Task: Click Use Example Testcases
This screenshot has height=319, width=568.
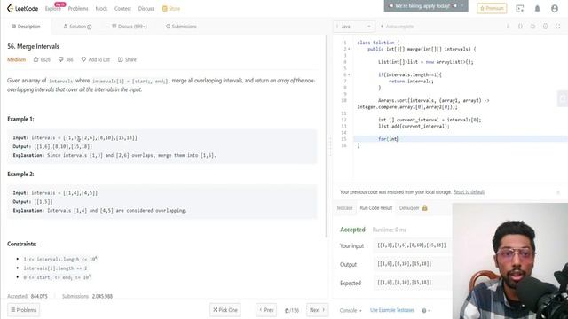Action: (392, 310)
